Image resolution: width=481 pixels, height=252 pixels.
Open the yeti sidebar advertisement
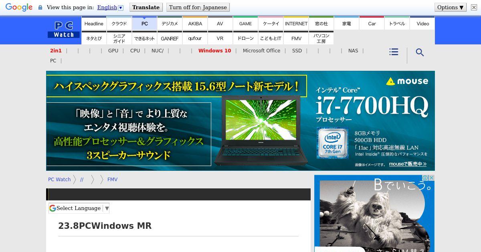click(x=374, y=213)
